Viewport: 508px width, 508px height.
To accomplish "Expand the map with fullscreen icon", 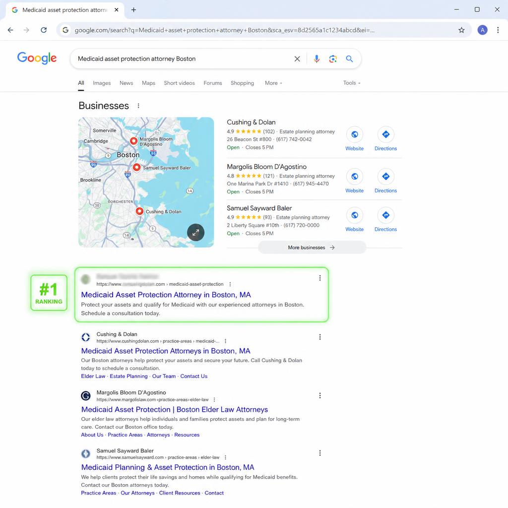I will 195,232.
